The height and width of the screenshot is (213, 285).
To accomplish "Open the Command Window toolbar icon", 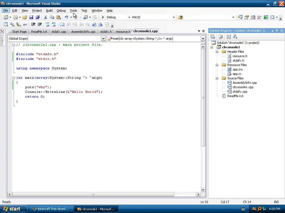I will pyautogui.click(x=272, y=17).
